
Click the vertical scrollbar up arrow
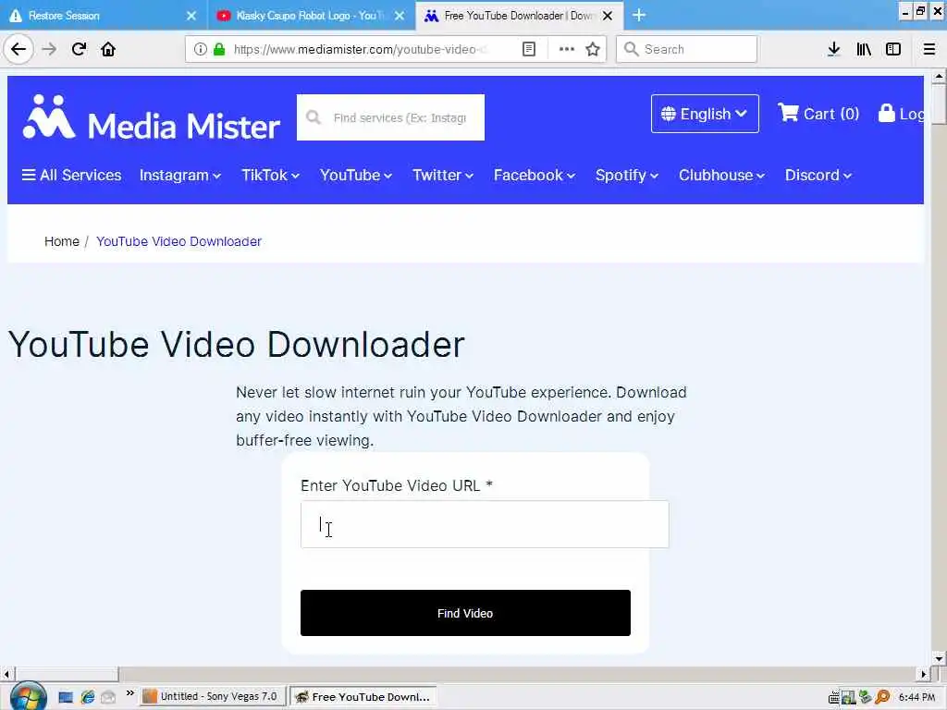pos(939,77)
